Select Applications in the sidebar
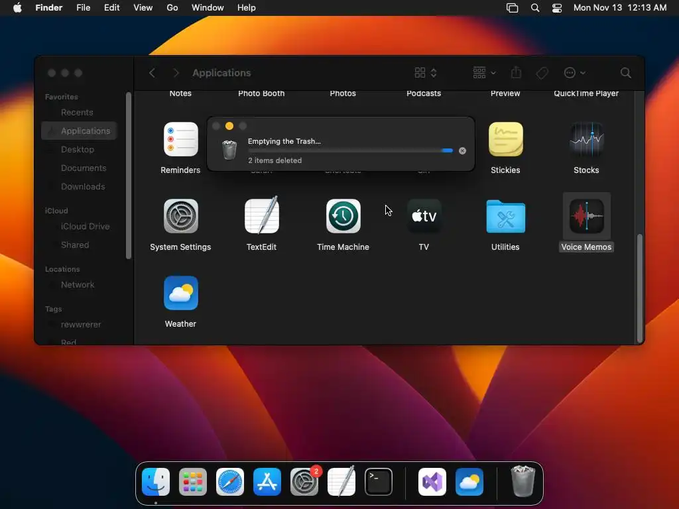Screen dimensions: 679x509 (80, 131)
